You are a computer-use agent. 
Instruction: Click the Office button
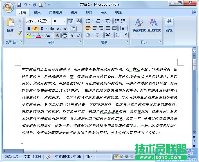coord(9,6)
